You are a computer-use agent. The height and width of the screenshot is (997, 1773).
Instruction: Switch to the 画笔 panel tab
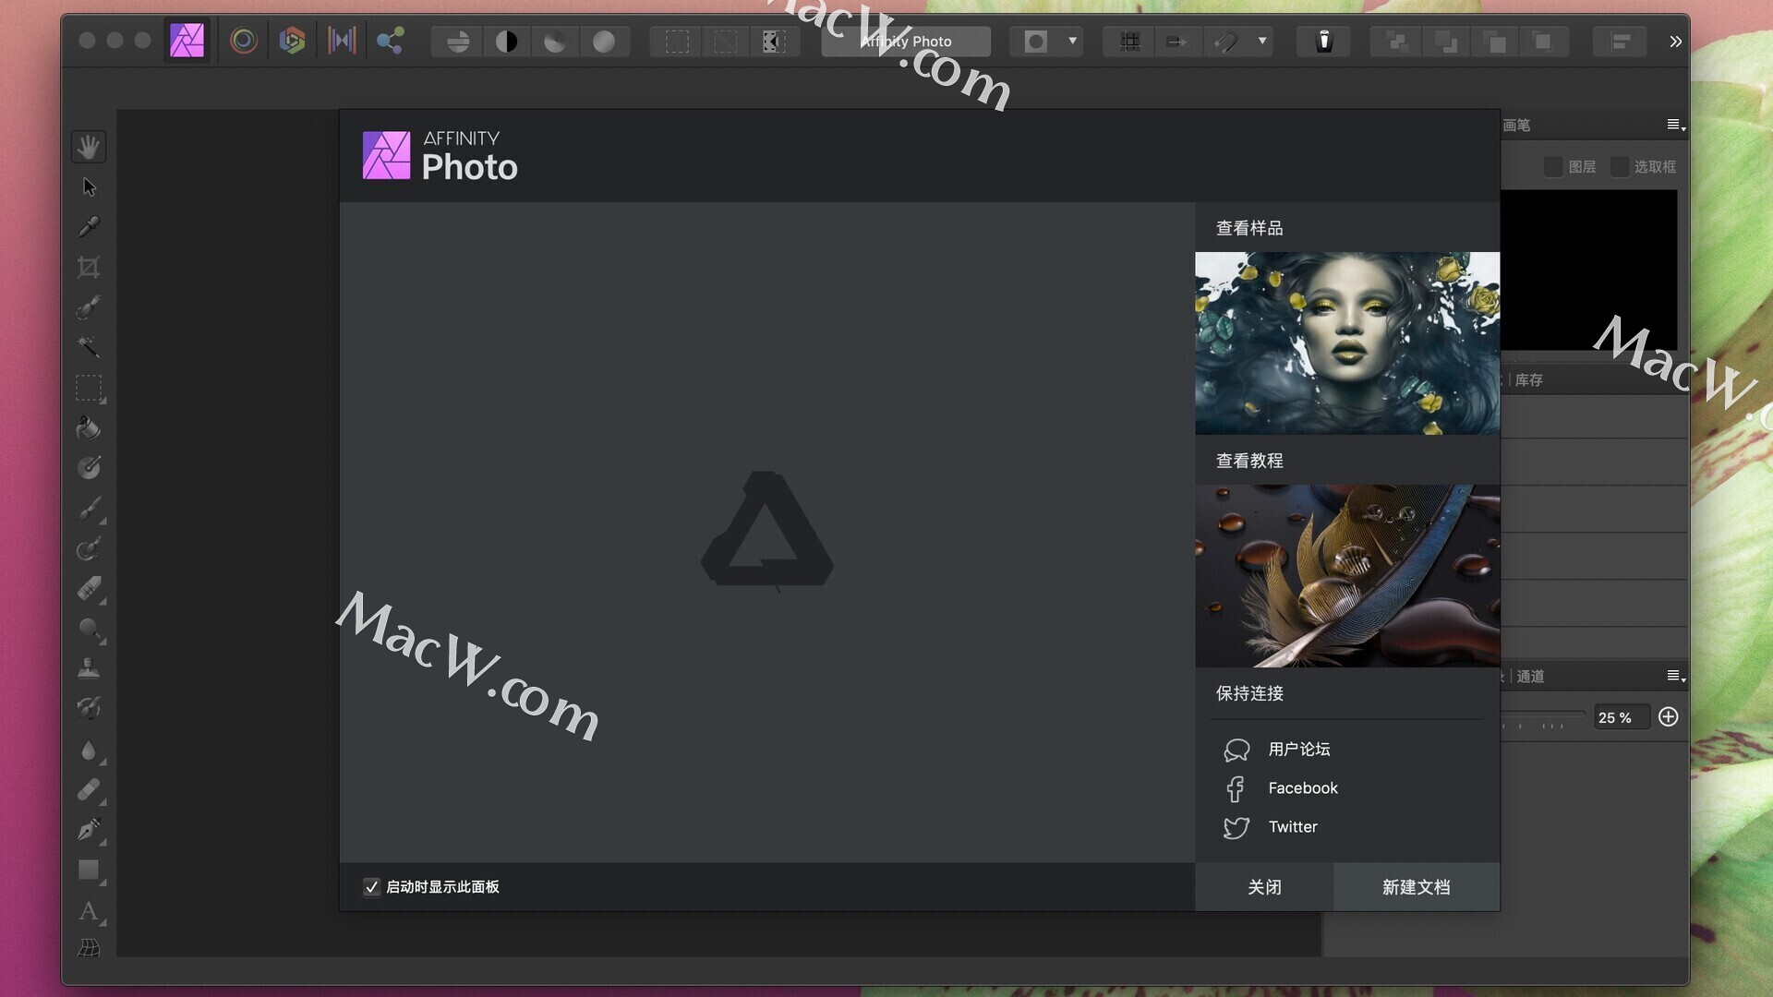[x=1516, y=125]
